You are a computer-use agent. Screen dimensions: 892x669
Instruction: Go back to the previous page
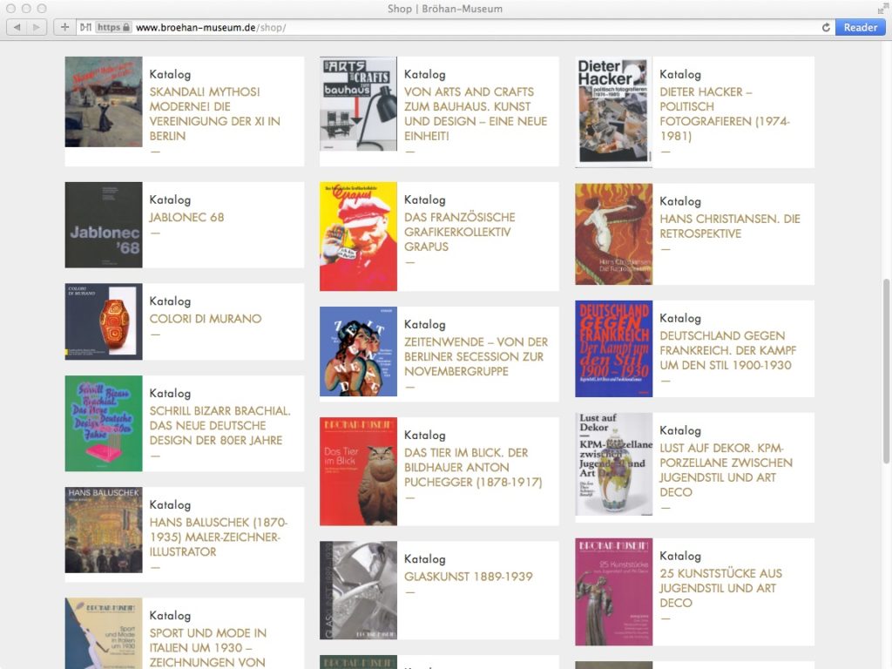pos(17,27)
